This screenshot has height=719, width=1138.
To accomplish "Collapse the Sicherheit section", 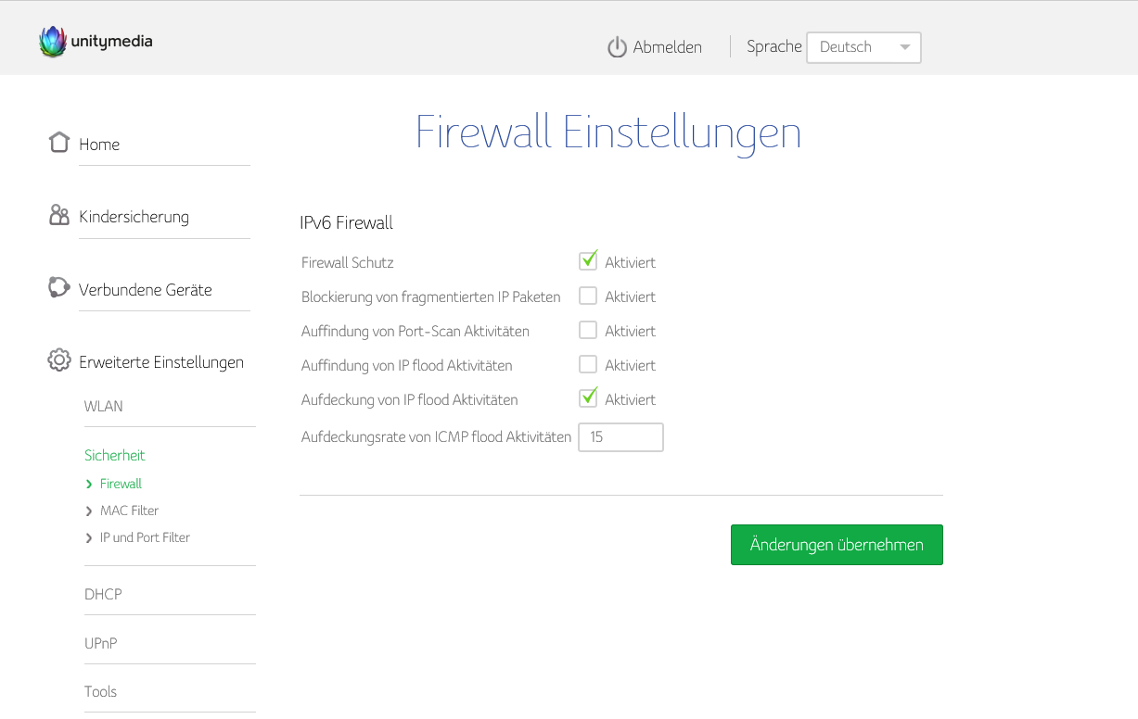I will (115, 456).
